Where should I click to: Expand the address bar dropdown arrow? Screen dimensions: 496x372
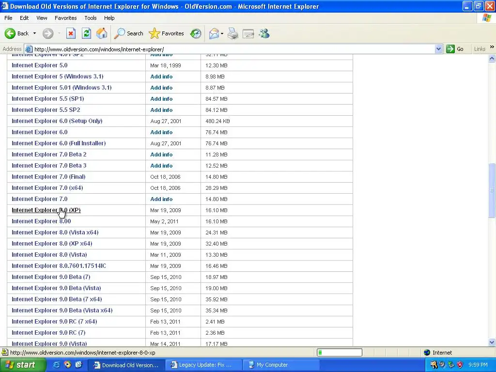(x=438, y=49)
